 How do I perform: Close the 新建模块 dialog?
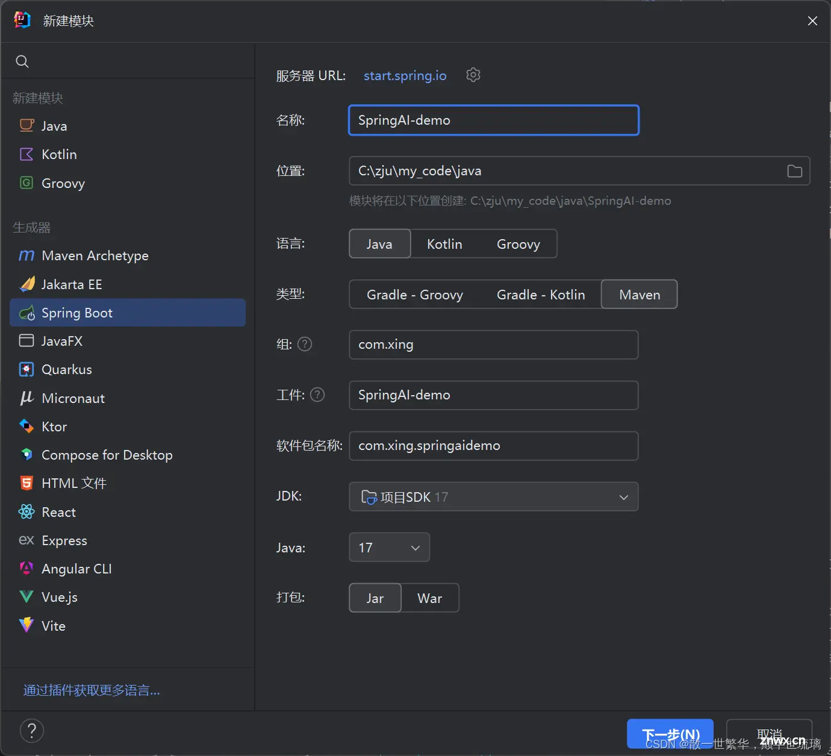812,21
